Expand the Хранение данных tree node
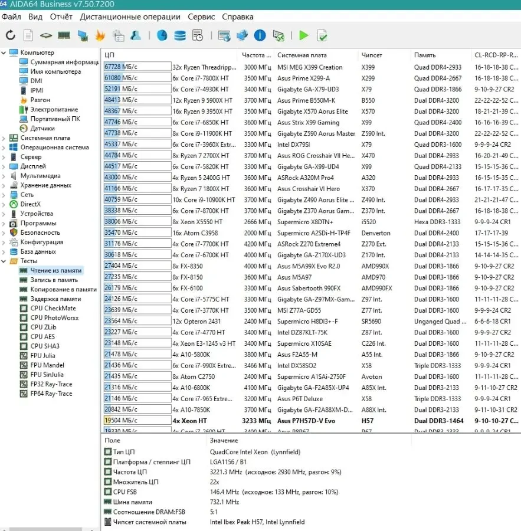Viewport: 521px width, 531px height. point(4,185)
